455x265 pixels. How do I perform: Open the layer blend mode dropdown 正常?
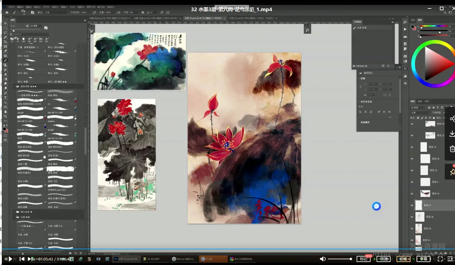click(x=420, y=113)
